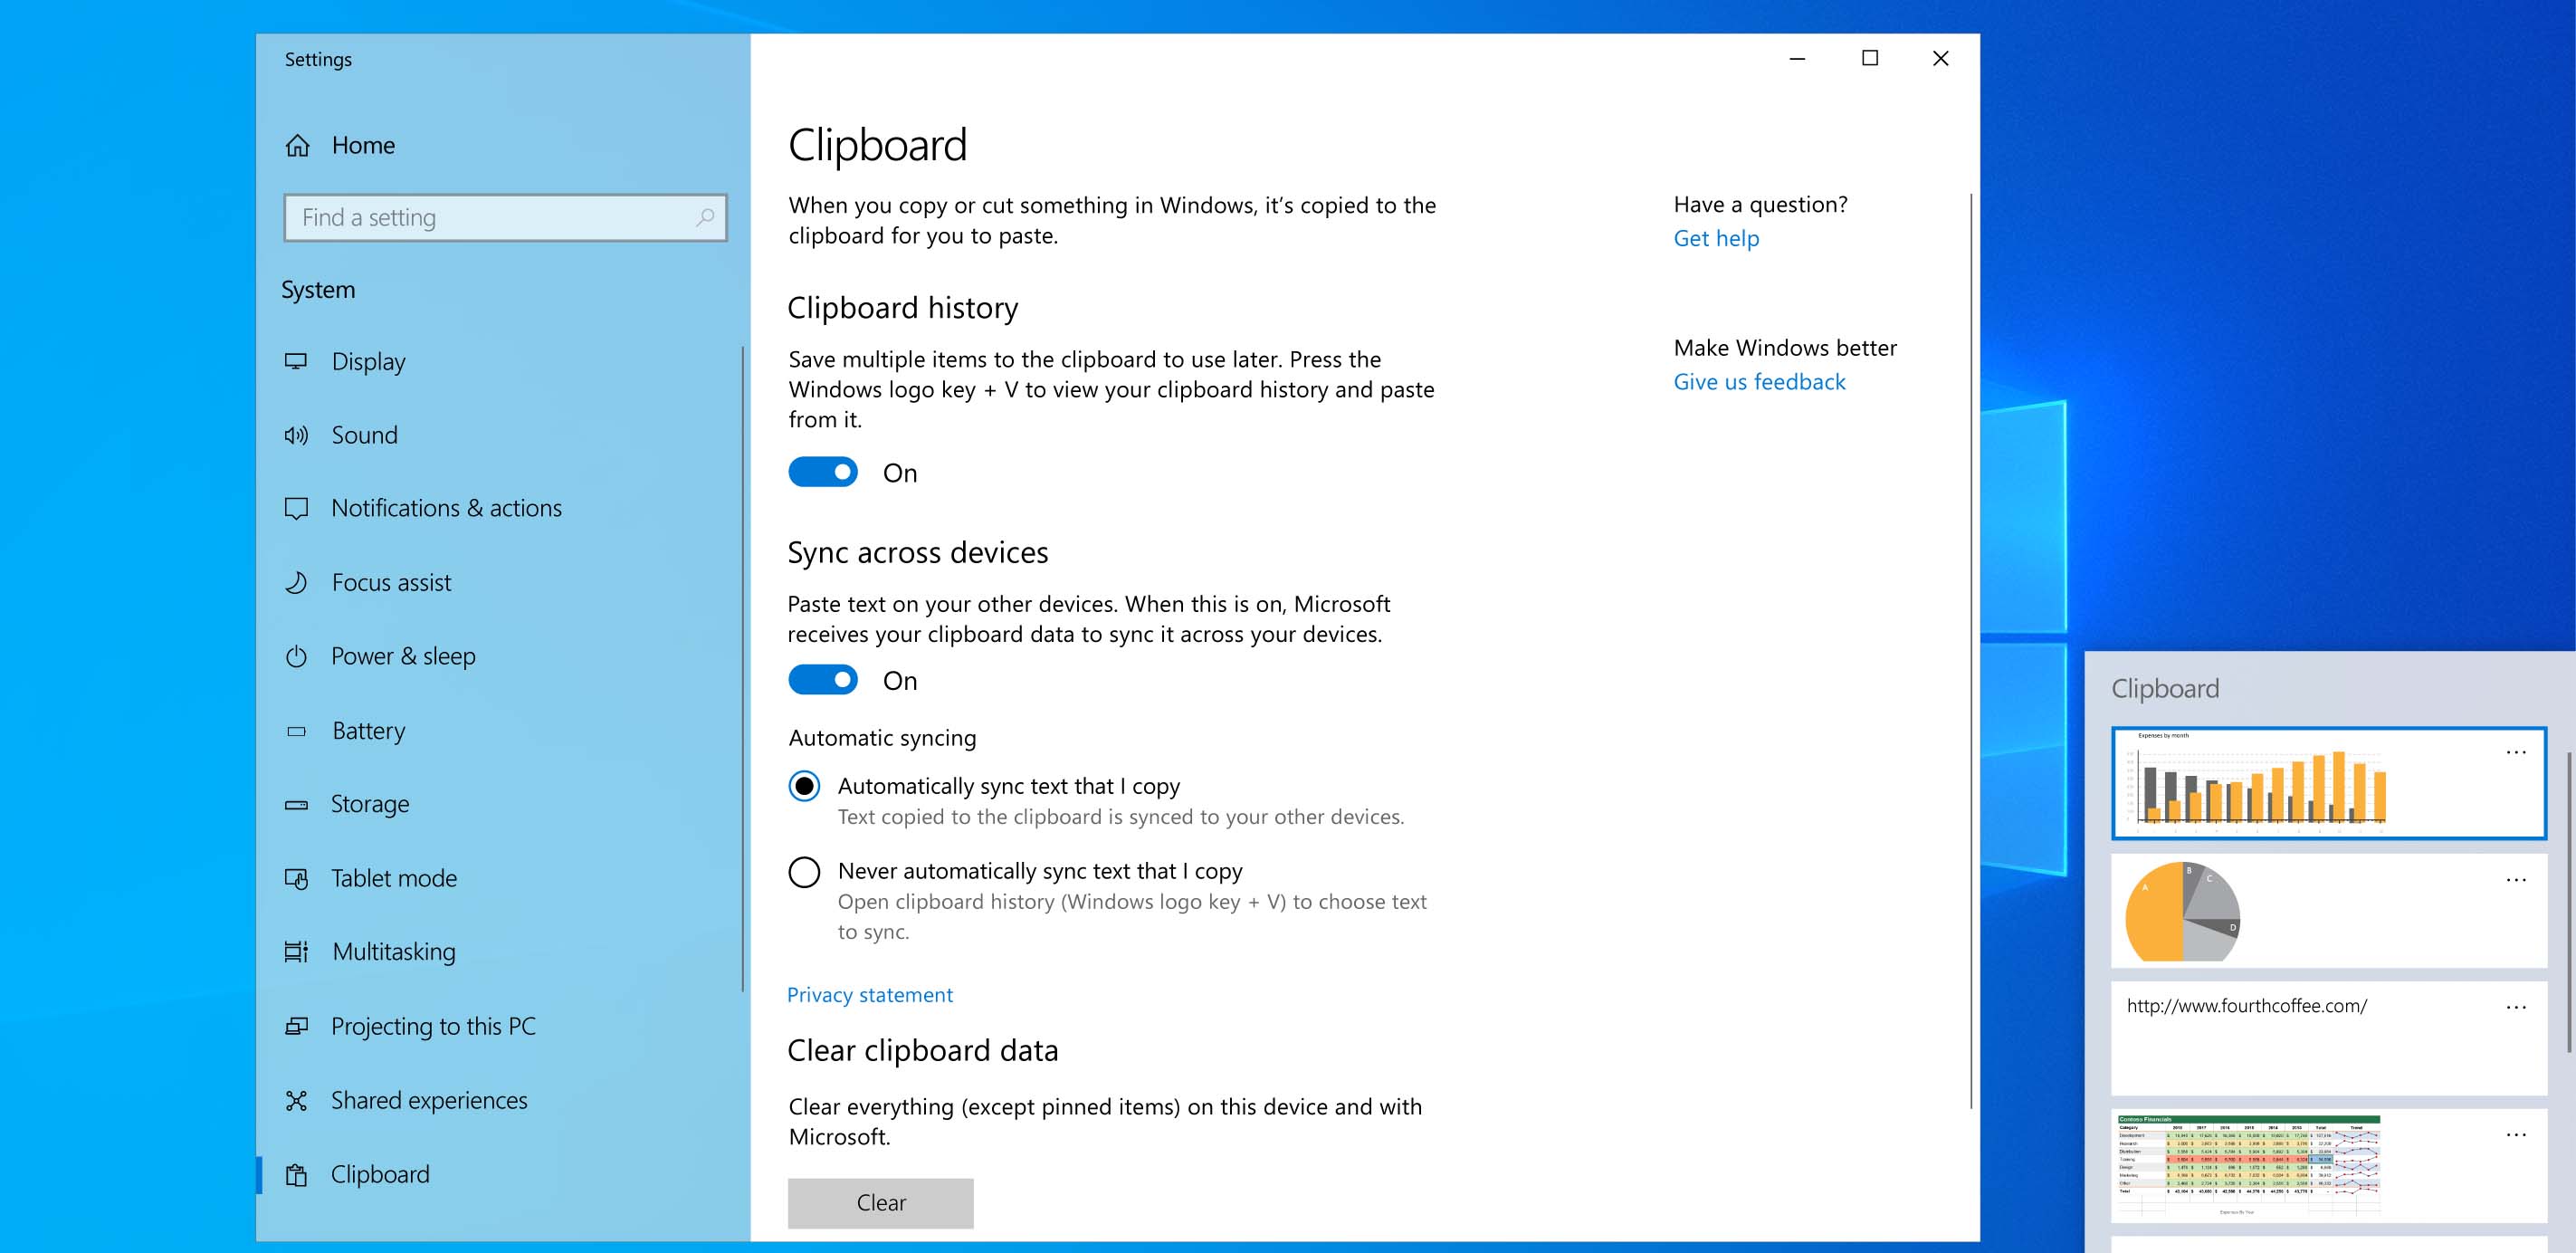This screenshot has width=2576, height=1253.
Task: Click the Clipboard menu item
Action: [x=379, y=1172]
